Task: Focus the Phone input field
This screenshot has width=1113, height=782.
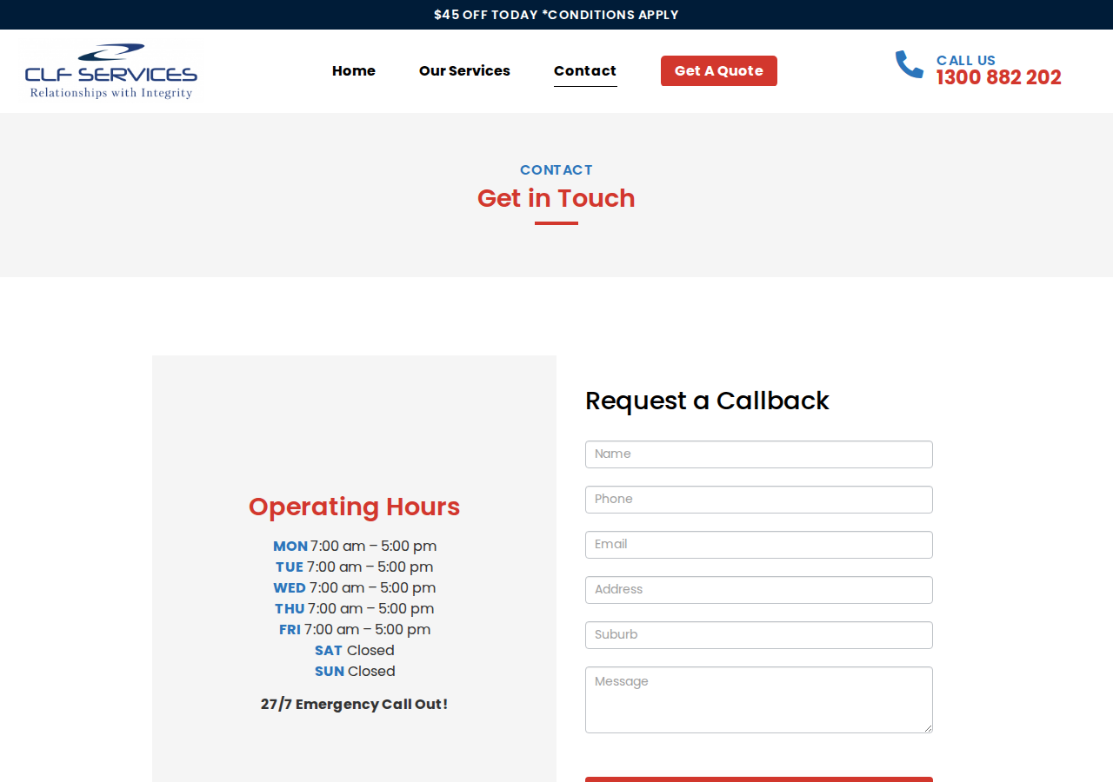Action: pyautogui.click(x=759, y=500)
